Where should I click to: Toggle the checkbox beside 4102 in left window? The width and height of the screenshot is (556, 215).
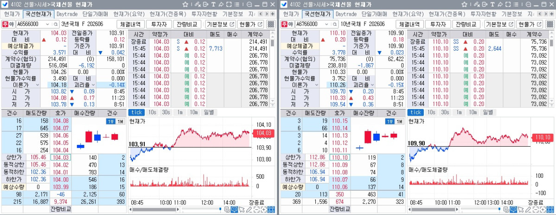point(5,5)
